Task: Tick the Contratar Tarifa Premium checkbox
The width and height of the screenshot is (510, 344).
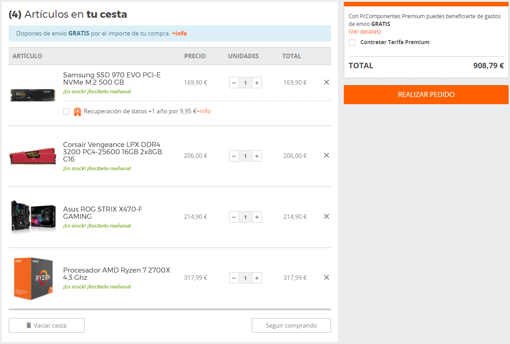Action: coord(352,43)
